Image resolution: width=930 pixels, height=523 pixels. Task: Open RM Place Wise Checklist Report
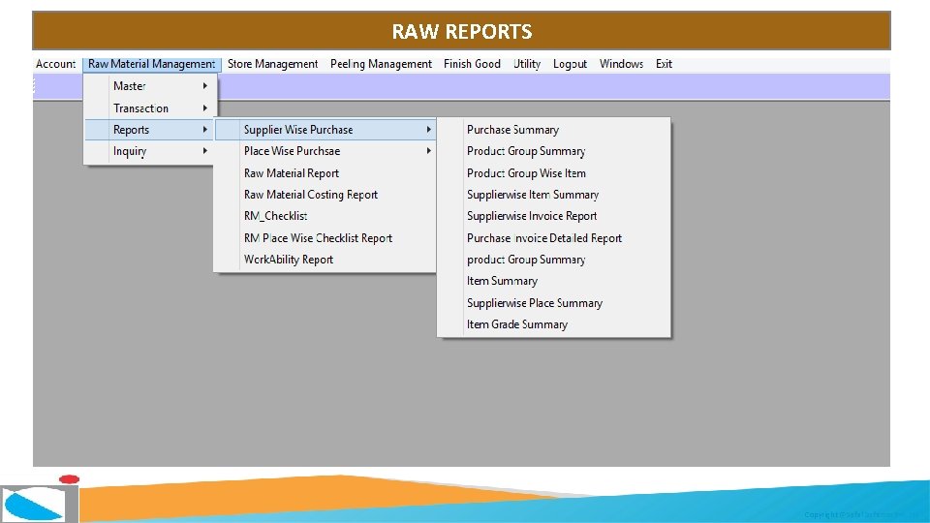[x=325, y=238]
